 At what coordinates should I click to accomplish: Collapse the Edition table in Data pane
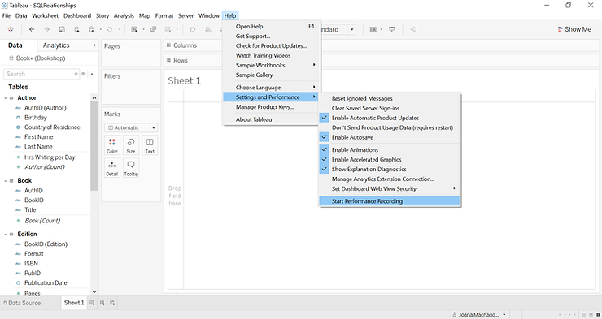coord(6,235)
